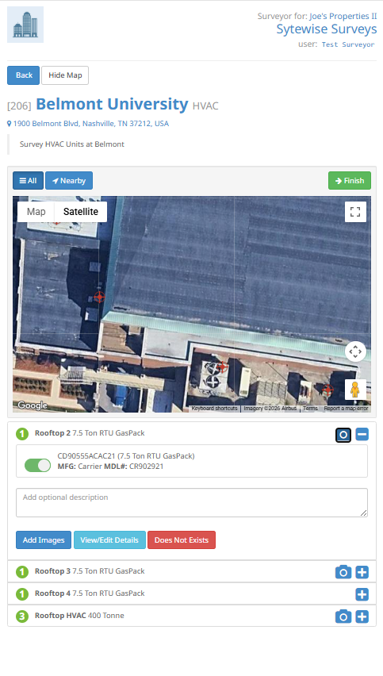Click the Sytewise Surveys title
The height and width of the screenshot is (676, 383).
click(327, 29)
